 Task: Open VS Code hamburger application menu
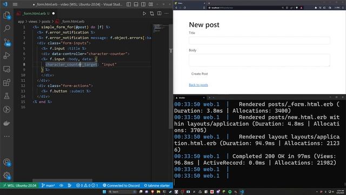[x=15, y=4]
